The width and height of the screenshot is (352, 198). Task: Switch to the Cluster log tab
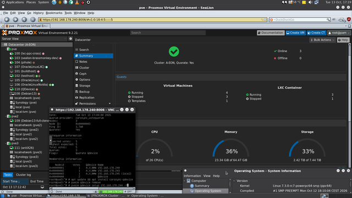[23, 175]
